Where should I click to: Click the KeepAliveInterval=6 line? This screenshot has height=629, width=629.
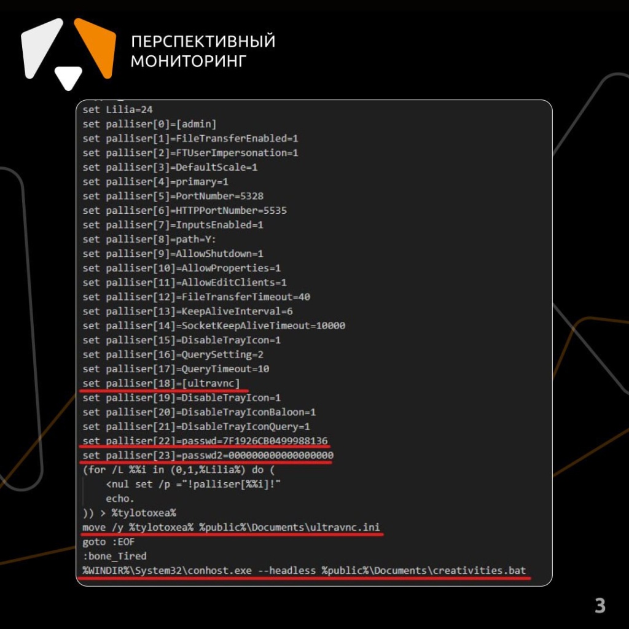point(187,311)
